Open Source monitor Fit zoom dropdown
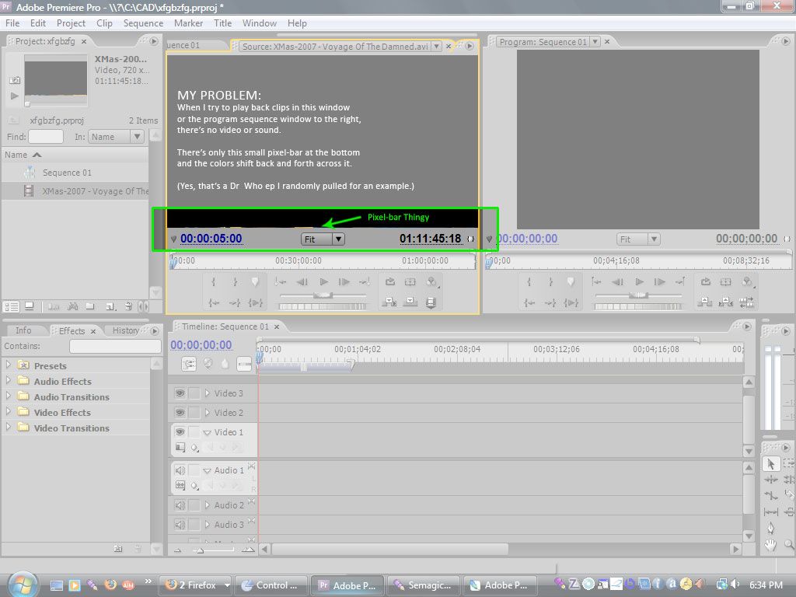The width and height of the screenshot is (796, 597). 323,239
